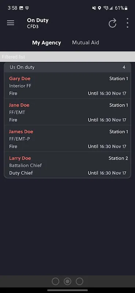Tap the muted sound icon in status bar
Viewport: 135px width, 293px height.
coord(94,8)
